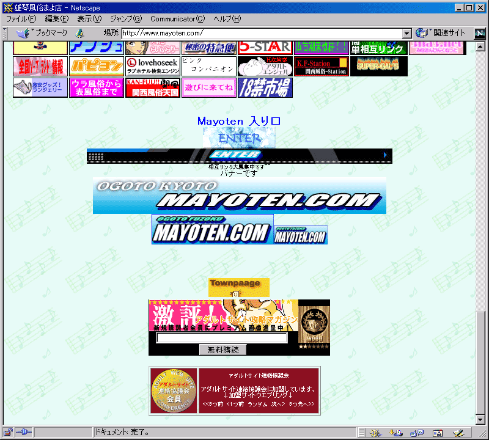Image resolution: width=489 pixels, height=440 pixels.
Task: Open the Newsgroups icon in component bar
Action: click(417, 433)
